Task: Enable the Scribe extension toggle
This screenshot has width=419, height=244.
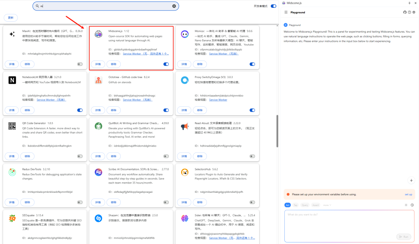Action: tap(166, 202)
